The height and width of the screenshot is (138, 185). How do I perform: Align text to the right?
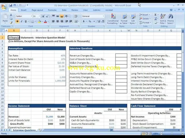(62, 21)
